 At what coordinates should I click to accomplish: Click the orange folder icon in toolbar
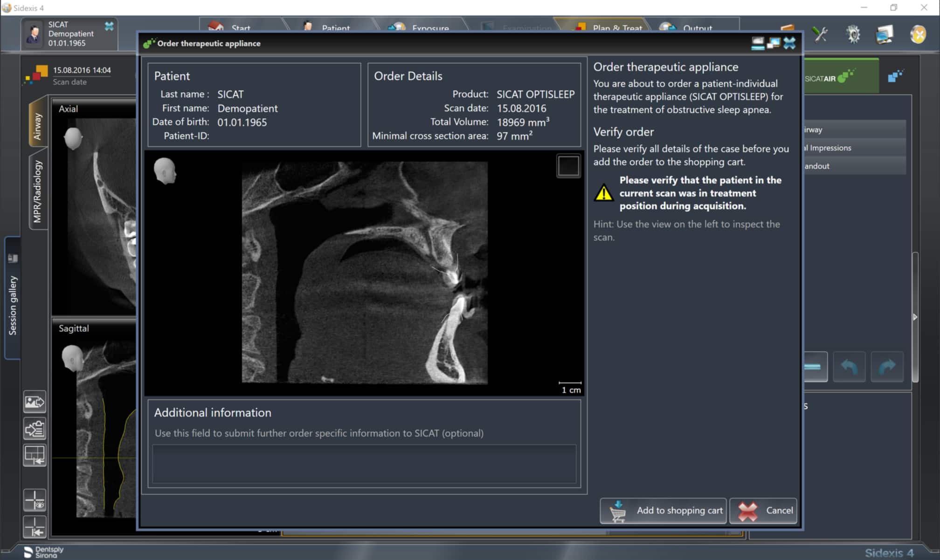(x=787, y=28)
